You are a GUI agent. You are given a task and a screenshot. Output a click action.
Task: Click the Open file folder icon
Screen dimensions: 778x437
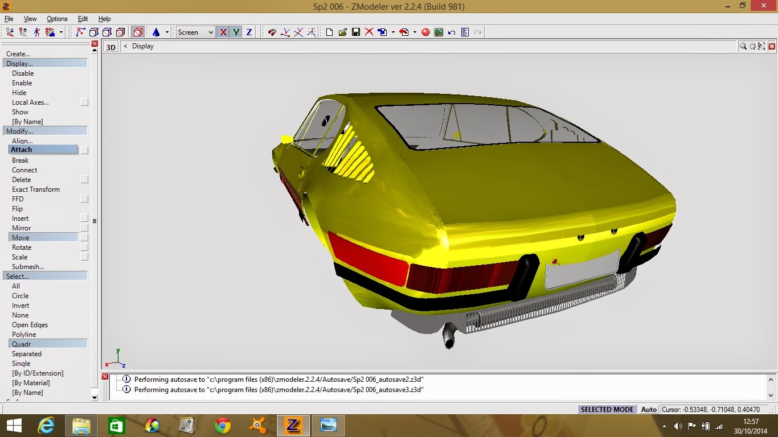343,32
